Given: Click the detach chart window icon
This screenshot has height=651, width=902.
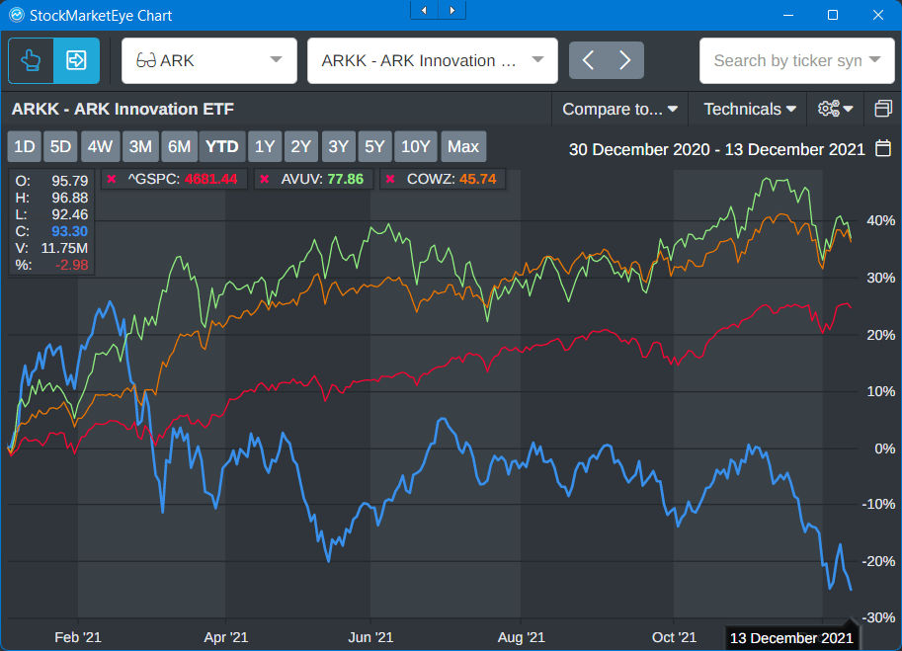Looking at the screenshot, I should [882, 109].
